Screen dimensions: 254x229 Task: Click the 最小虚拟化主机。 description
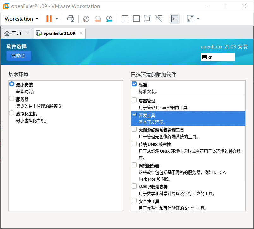(32, 121)
